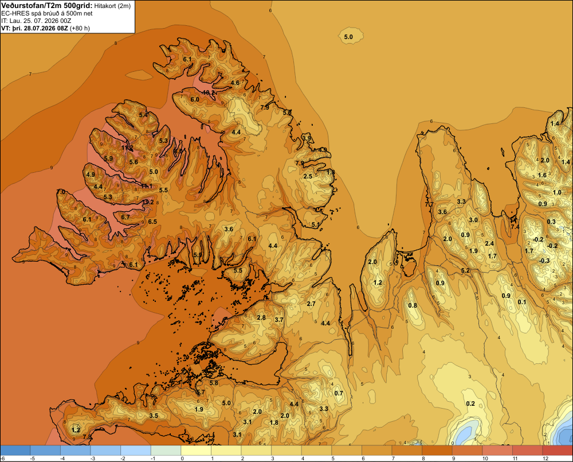Click the 3.9 temperature value
Viewport: 573px width, 462px height.
coord(307,138)
